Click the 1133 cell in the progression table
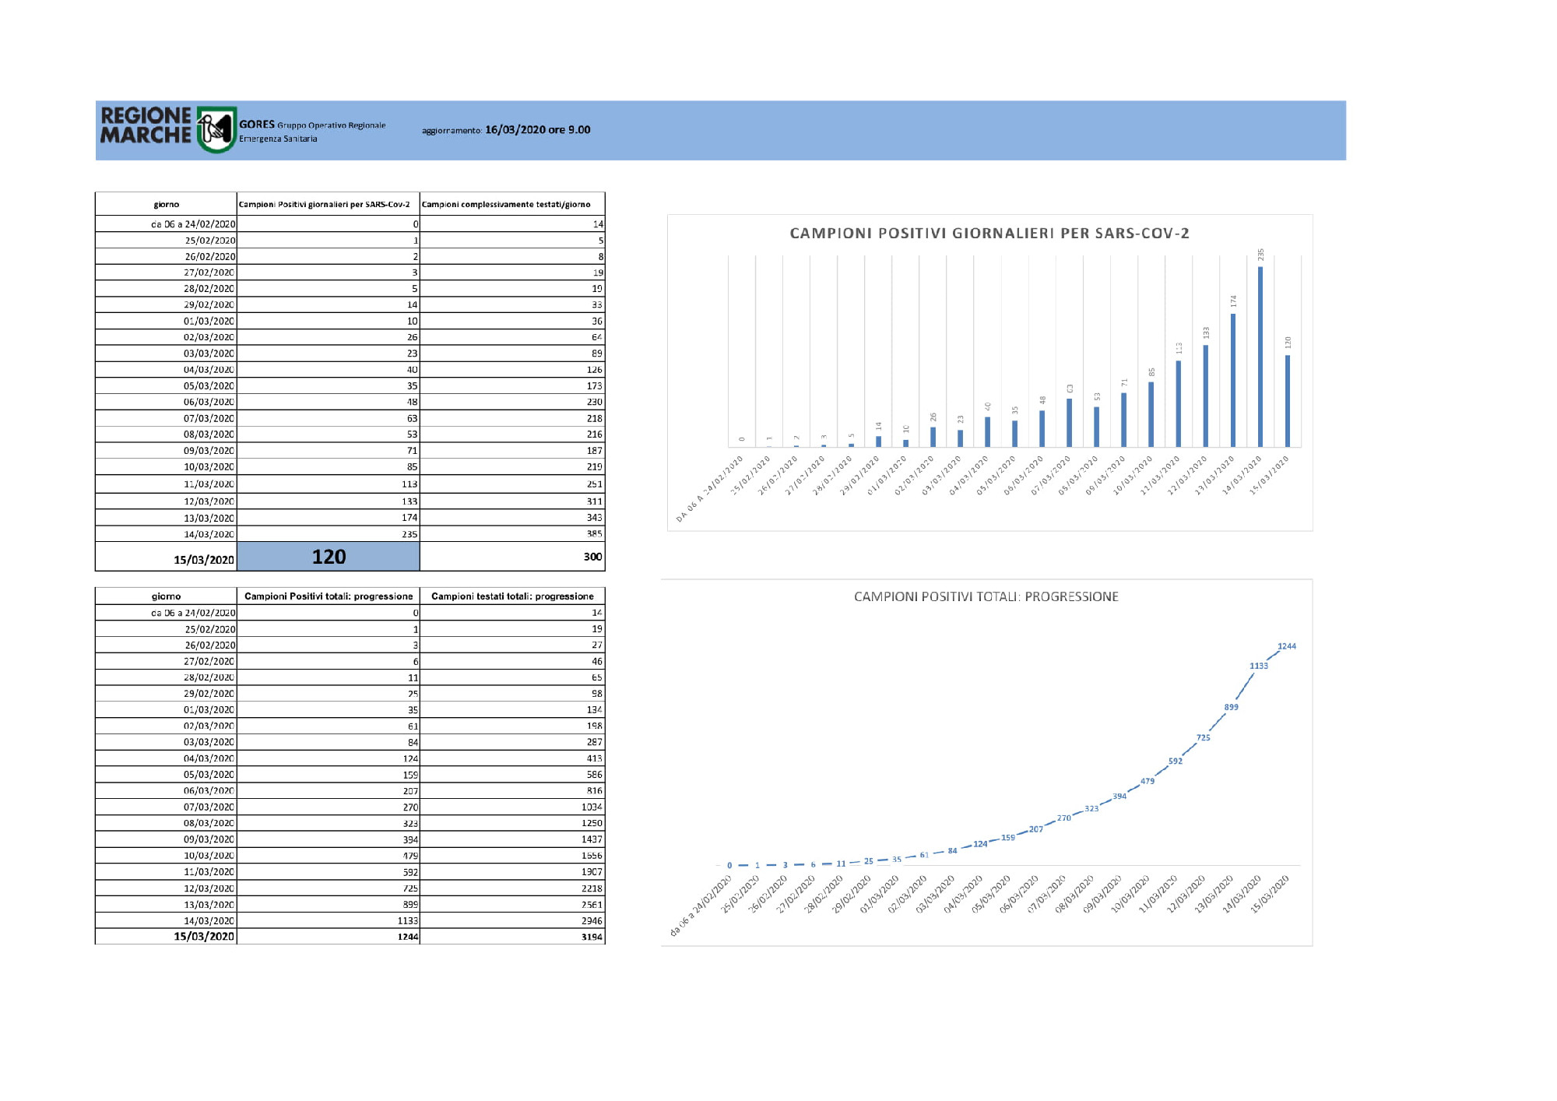This screenshot has height=1101, width=1557. pos(329,921)
